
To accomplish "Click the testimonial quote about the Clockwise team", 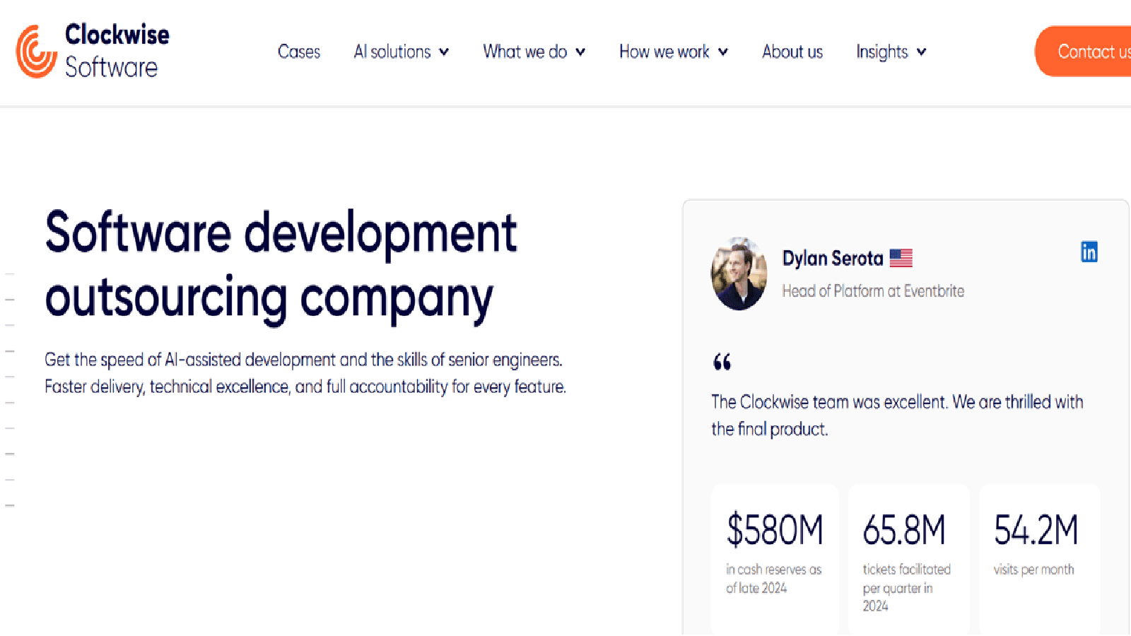I will [x=897, y=415].
